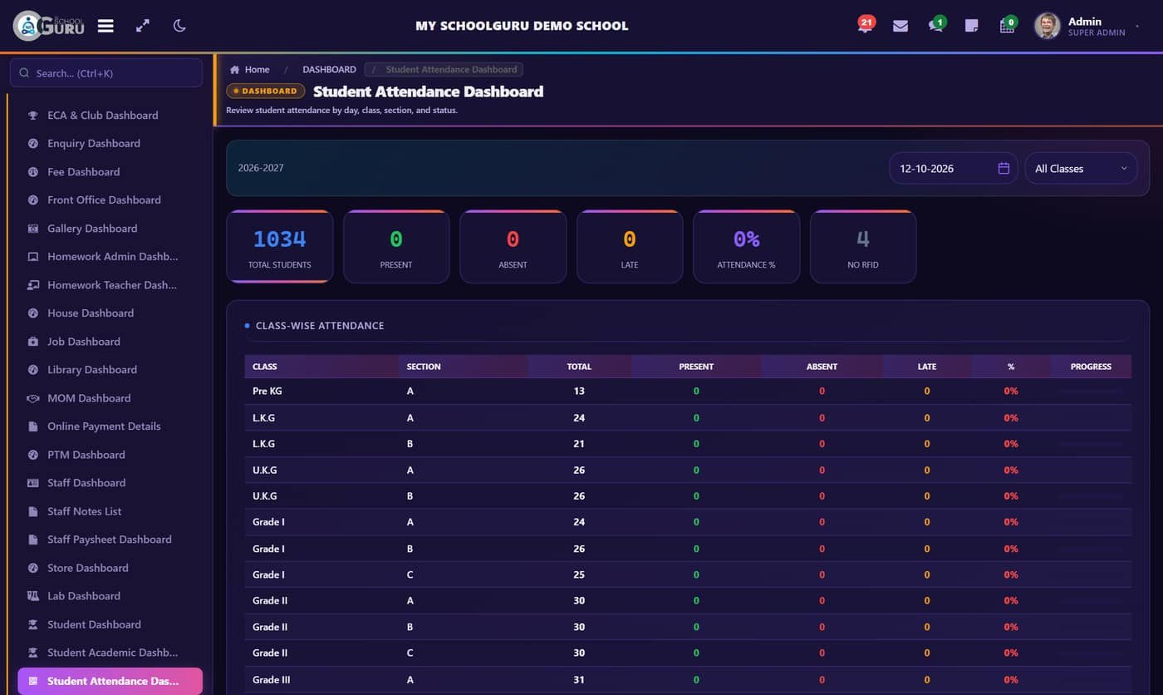Open Student Academic Dashboard menu item

point(110,653)
